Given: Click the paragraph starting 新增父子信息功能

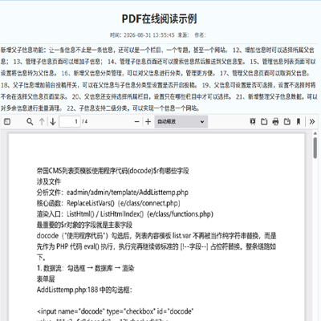Looking at the screenshot, I should coord(159,79).
